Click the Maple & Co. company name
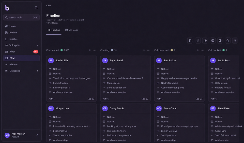Screen dimensions: 244x143 point(113,83)
